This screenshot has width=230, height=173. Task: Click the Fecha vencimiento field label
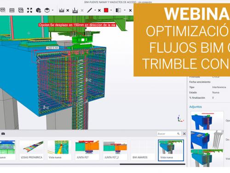click(x=200, y=82)
